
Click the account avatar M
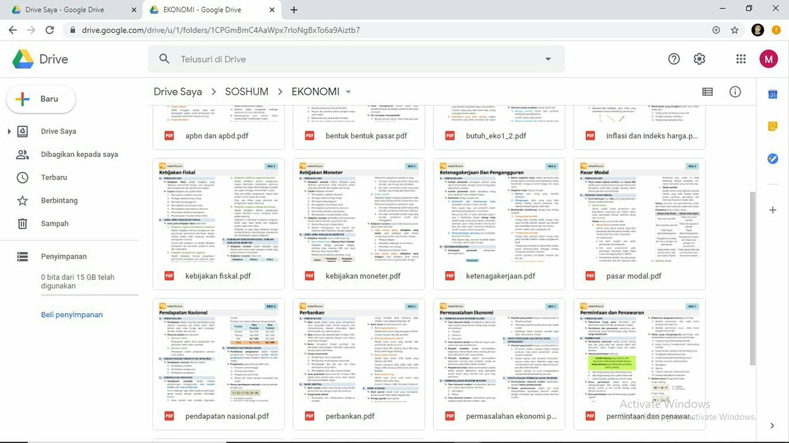point(769,59)
